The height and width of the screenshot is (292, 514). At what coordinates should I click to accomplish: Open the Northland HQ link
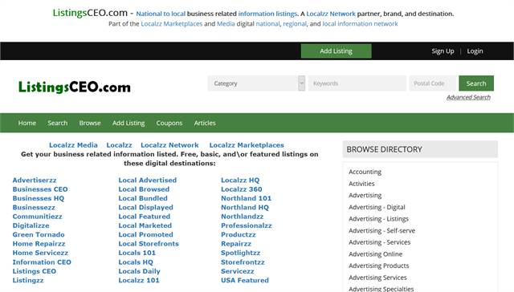245,208
